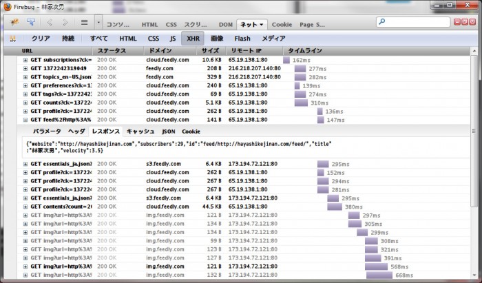This screenshot has height=283, width=482.
Task: Expand the GET subscriptions request row
Action: click(25, 60)
